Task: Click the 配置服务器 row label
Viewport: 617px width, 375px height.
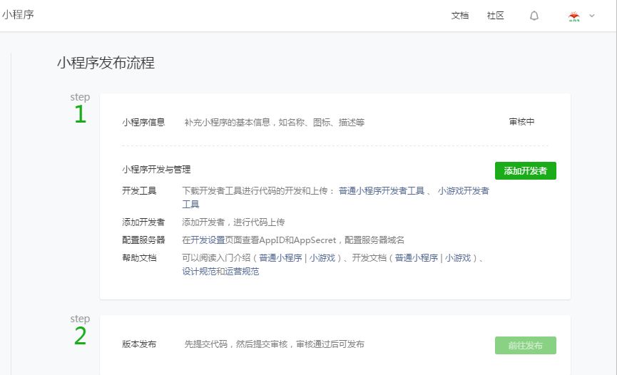Action: pyautogui.click(x=143, y=240)
